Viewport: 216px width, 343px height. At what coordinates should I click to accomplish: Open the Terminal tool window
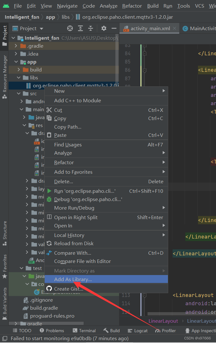pyautogui.click(x=84, y=331)
